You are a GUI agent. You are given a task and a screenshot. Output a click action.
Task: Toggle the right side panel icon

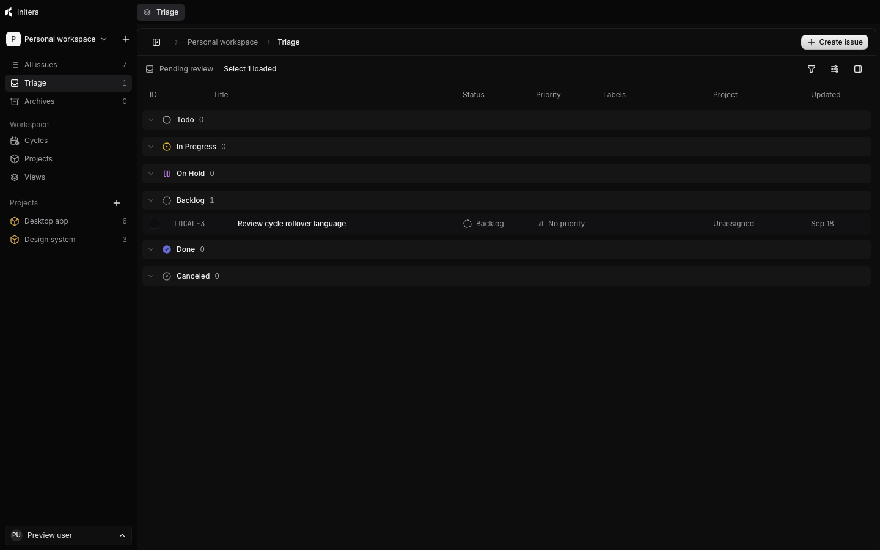[x=858, y=69]
